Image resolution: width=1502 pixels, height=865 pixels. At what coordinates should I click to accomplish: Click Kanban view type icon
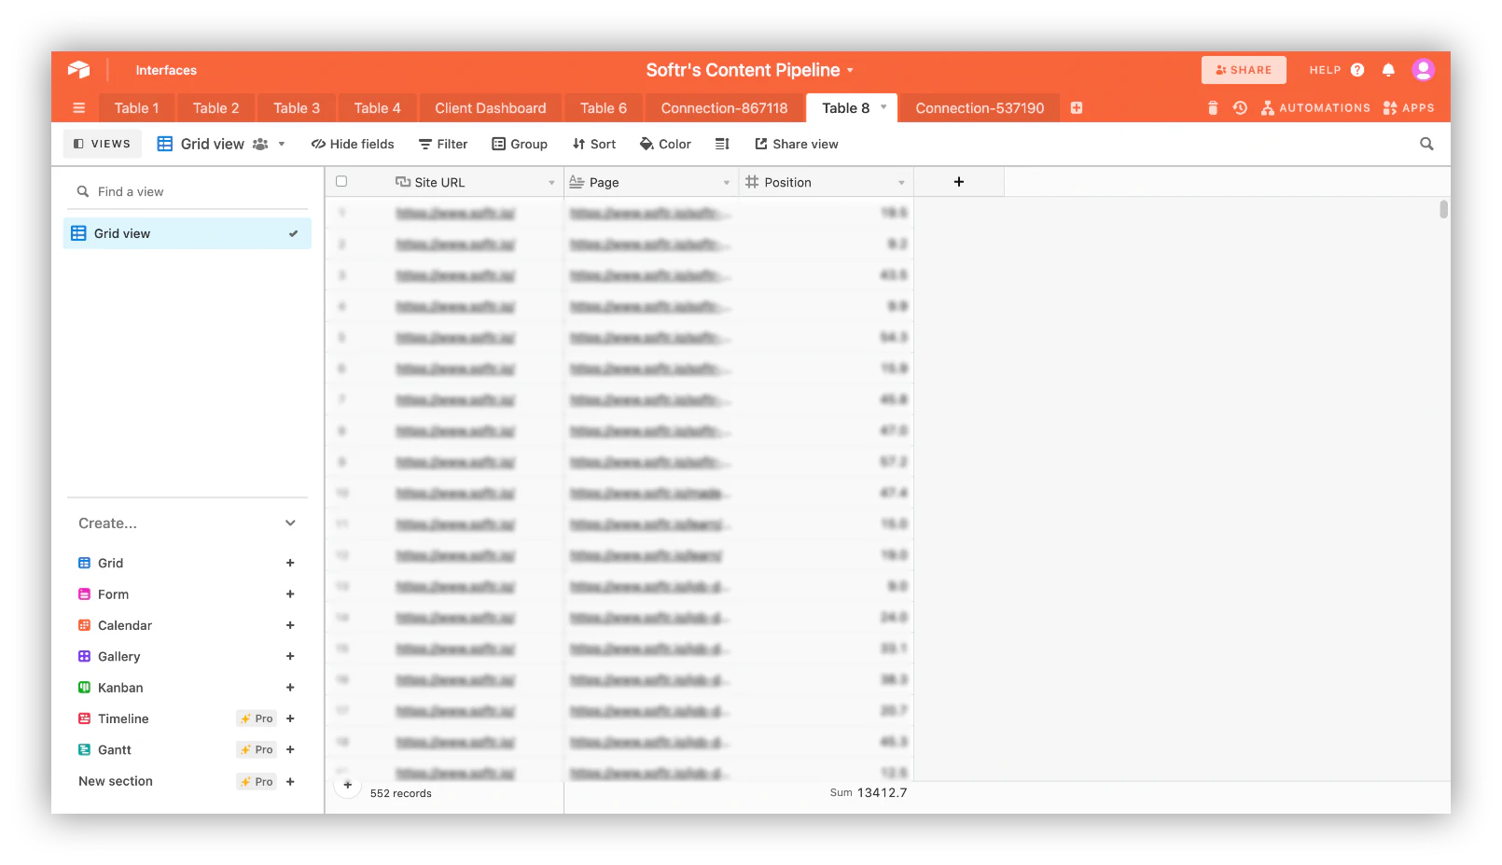coord(84,688)
